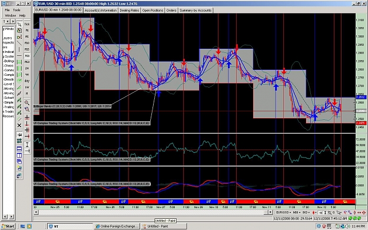Click the black X delete tool
Viewport: 368px width, 230px height.
pyautogui.click(x=19, y=125)
